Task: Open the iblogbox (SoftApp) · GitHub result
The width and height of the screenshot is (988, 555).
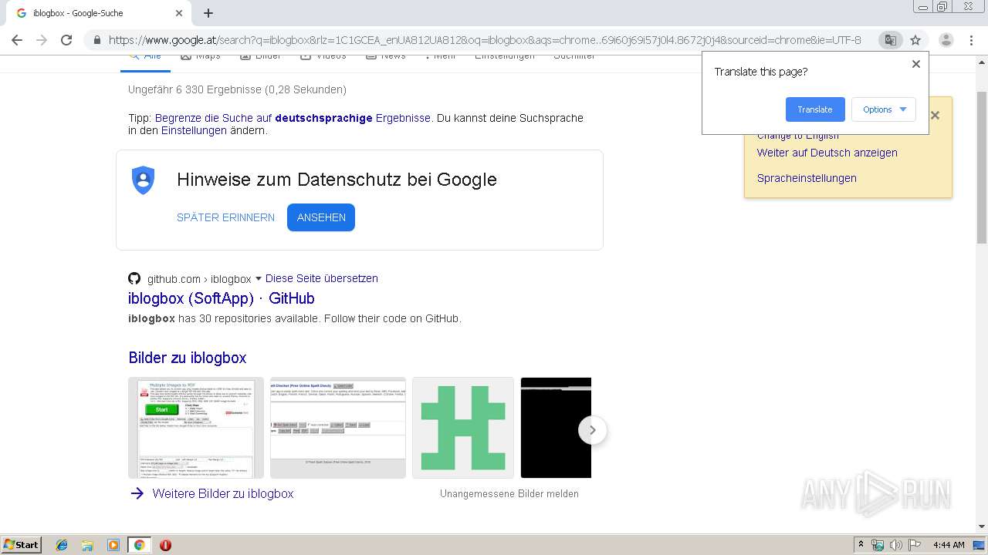Action: 222,298
